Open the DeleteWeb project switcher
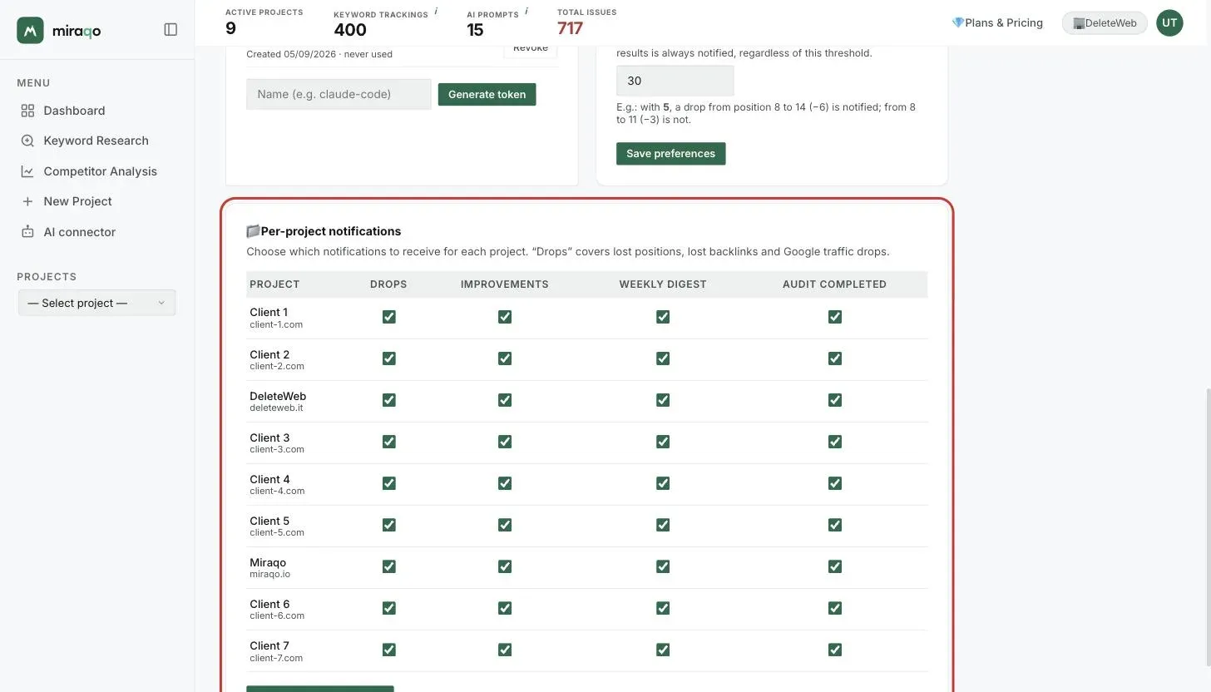This screenshot has height=692, width=1211. click(1105, 23)
